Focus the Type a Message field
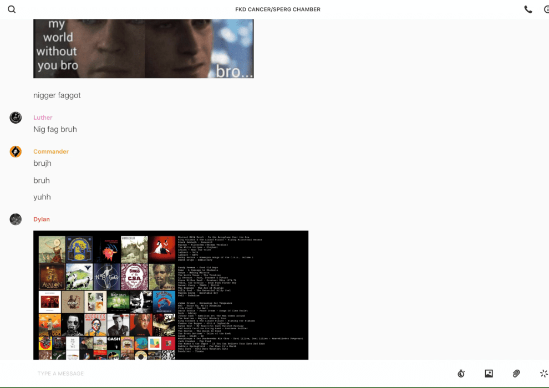 click(222, 374)
